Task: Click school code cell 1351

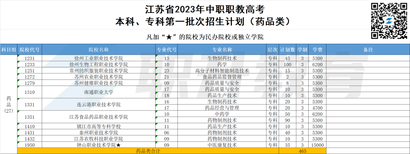Action: pos(30,117)
